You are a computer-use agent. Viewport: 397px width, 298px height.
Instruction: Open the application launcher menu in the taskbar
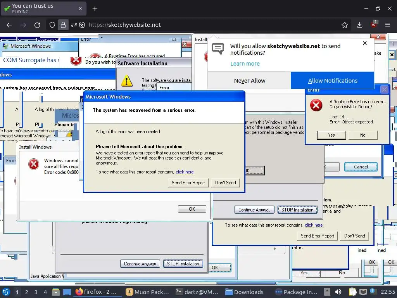(6, 292)
